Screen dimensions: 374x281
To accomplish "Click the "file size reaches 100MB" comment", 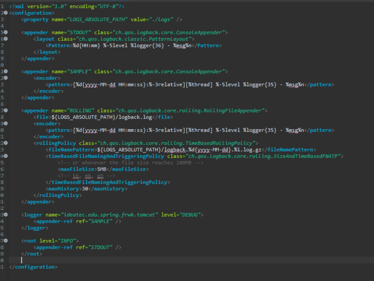I will pos(156,163).
